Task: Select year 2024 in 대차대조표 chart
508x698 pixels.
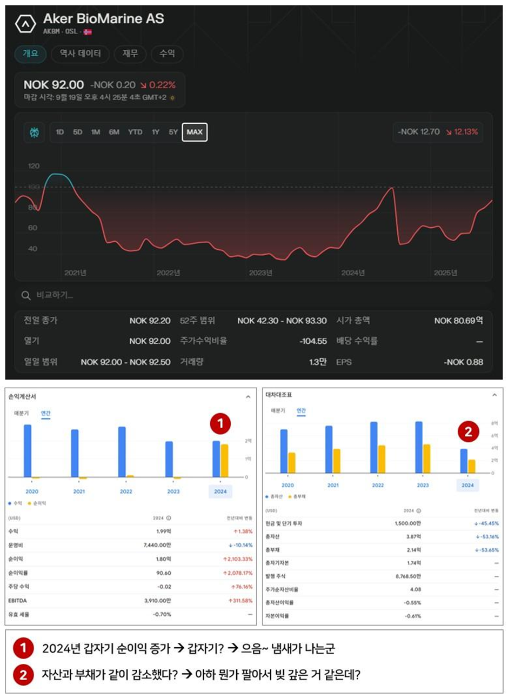Action: [467, 485]
